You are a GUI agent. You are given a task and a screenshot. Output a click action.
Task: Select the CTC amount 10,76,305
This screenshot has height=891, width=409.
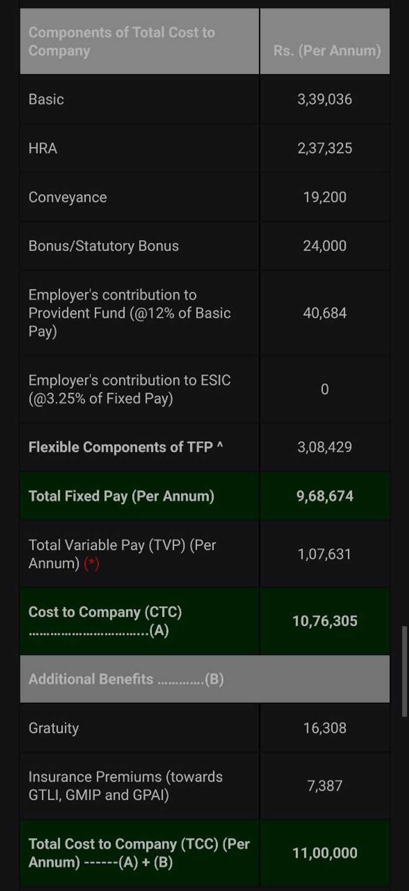(x=325, y=621)
